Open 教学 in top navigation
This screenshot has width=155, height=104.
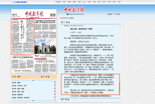tap(104, 2)
